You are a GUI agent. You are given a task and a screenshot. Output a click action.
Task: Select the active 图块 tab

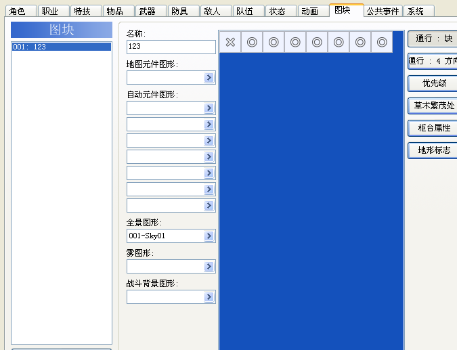tap(347, 10)
